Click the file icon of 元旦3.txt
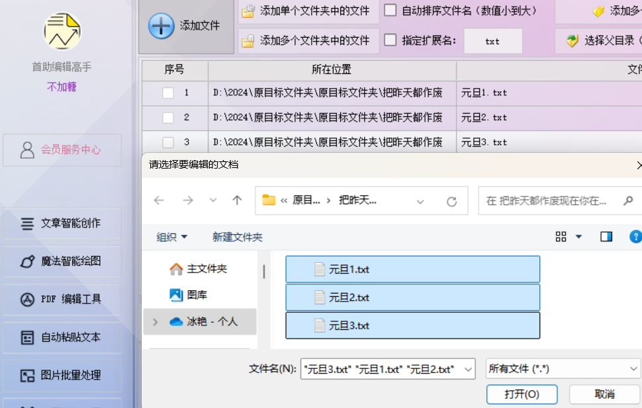 pyautogui.click(x=320, y=326)
